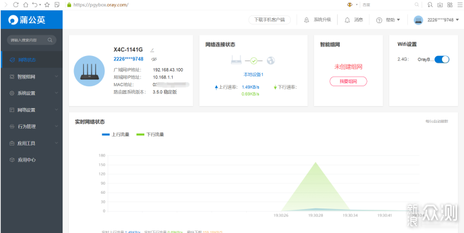Open 系统升级 rocket icon

(307, 20)
